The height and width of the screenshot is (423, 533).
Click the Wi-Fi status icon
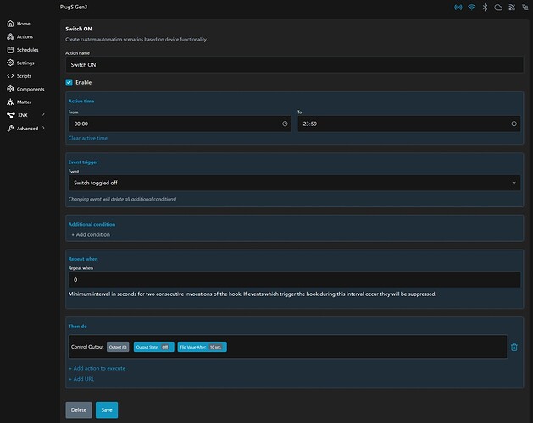coord(471,7)
